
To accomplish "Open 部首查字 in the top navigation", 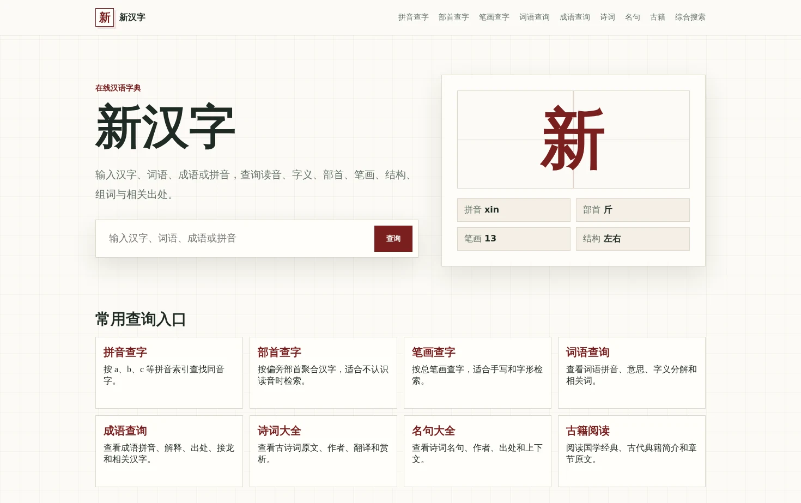I will pos(453,17).
